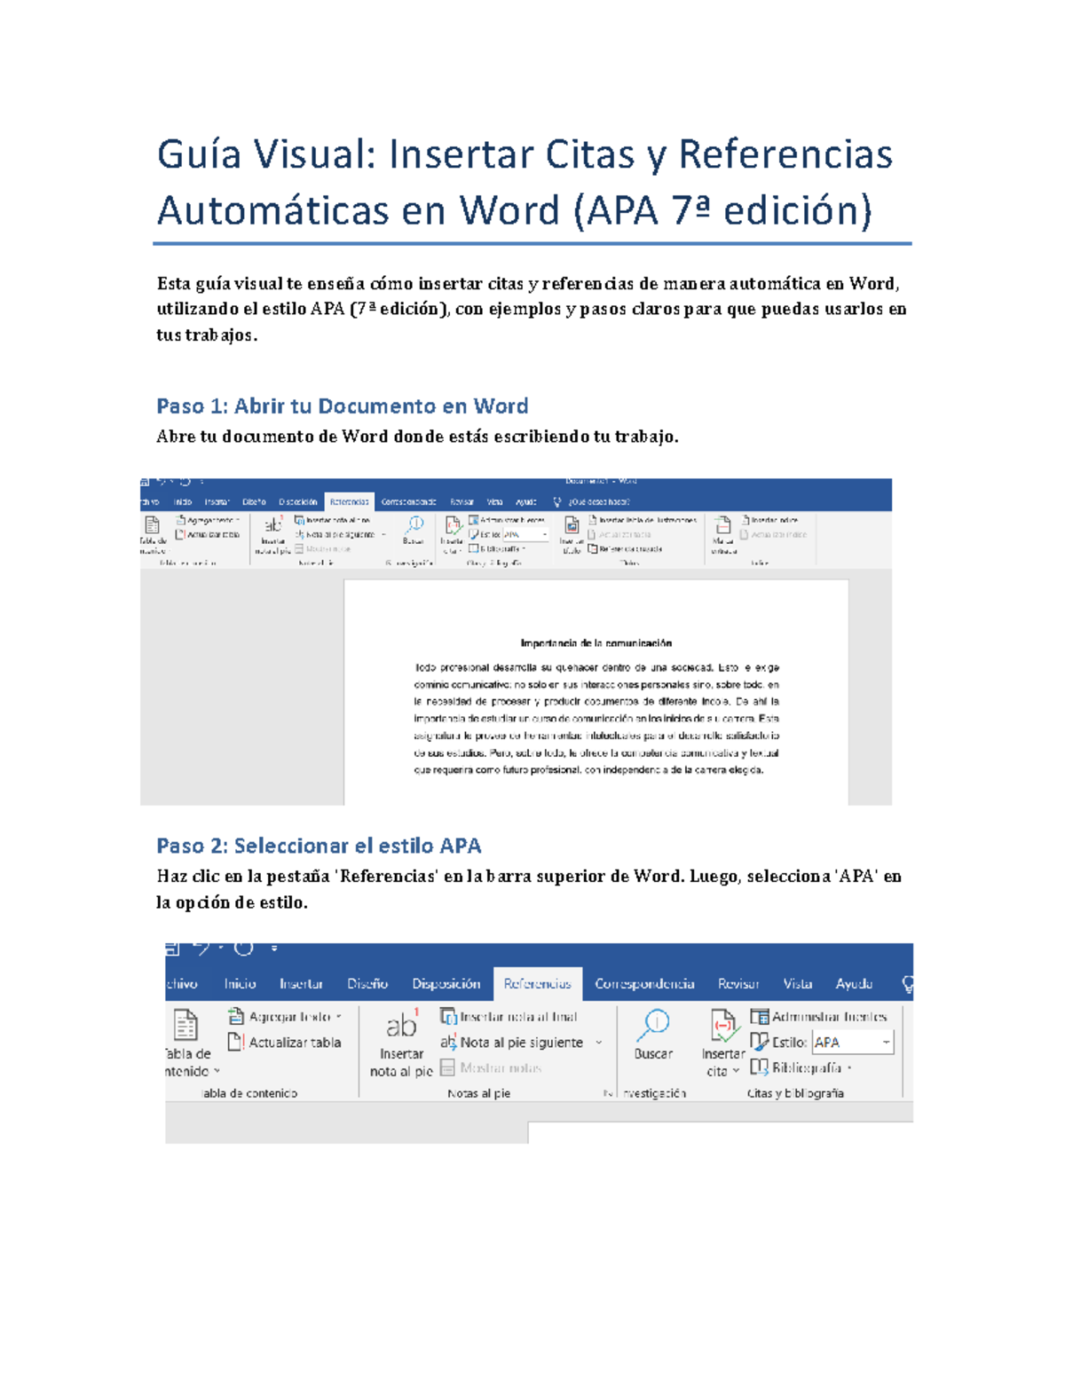Click the 'Documento1 - Word' title in Paso 1 screenshot
1065x1378 pixels.
(601, 482)
